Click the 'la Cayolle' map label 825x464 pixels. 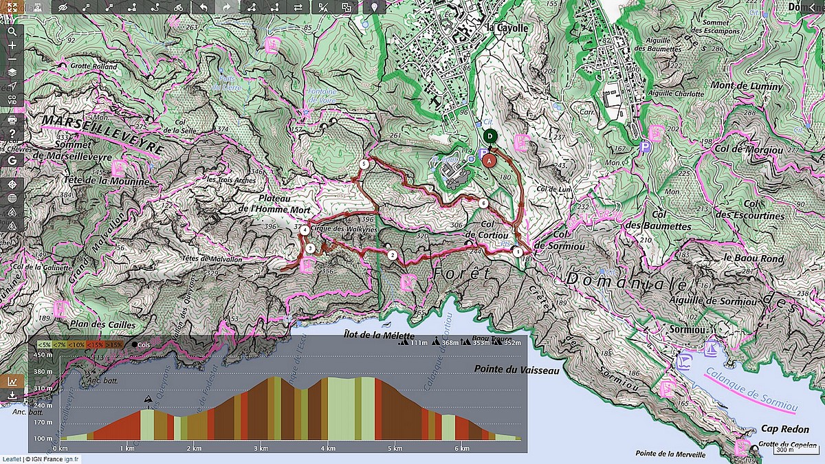point(507,28)
